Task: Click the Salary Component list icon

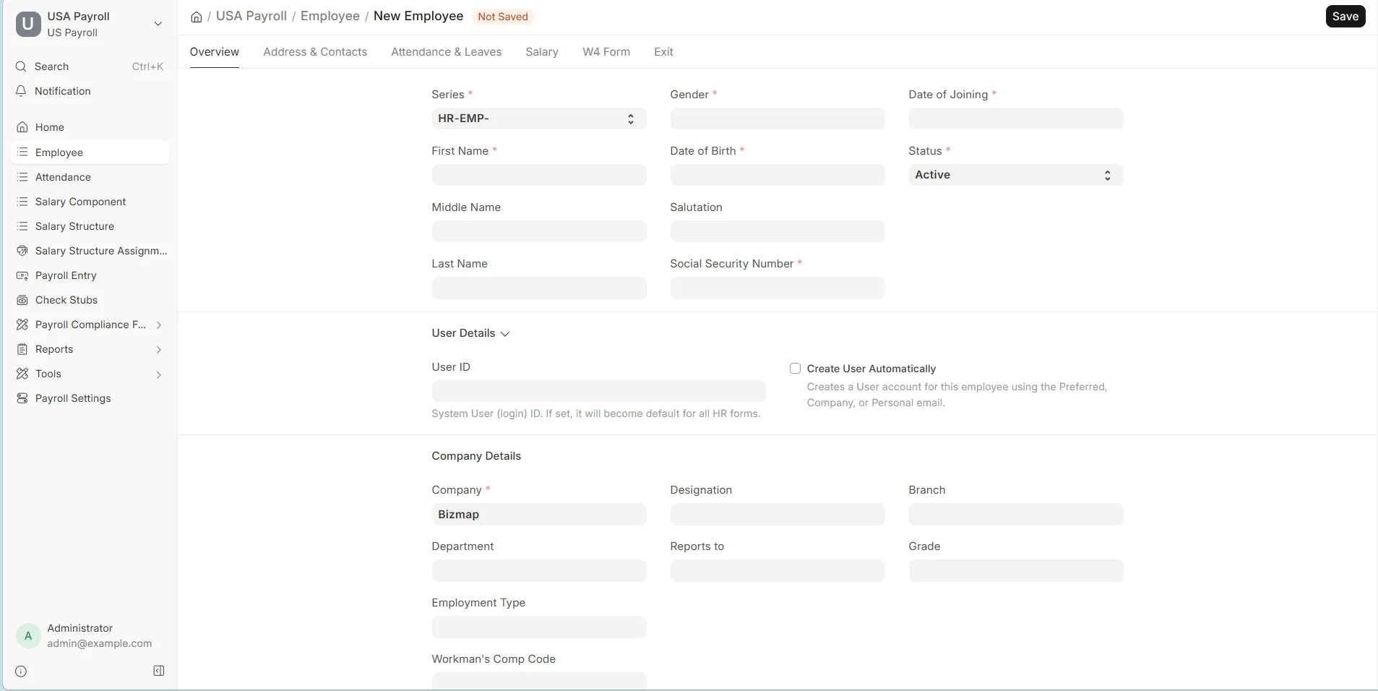Action: pyautogui.click(x=22, y=202)
